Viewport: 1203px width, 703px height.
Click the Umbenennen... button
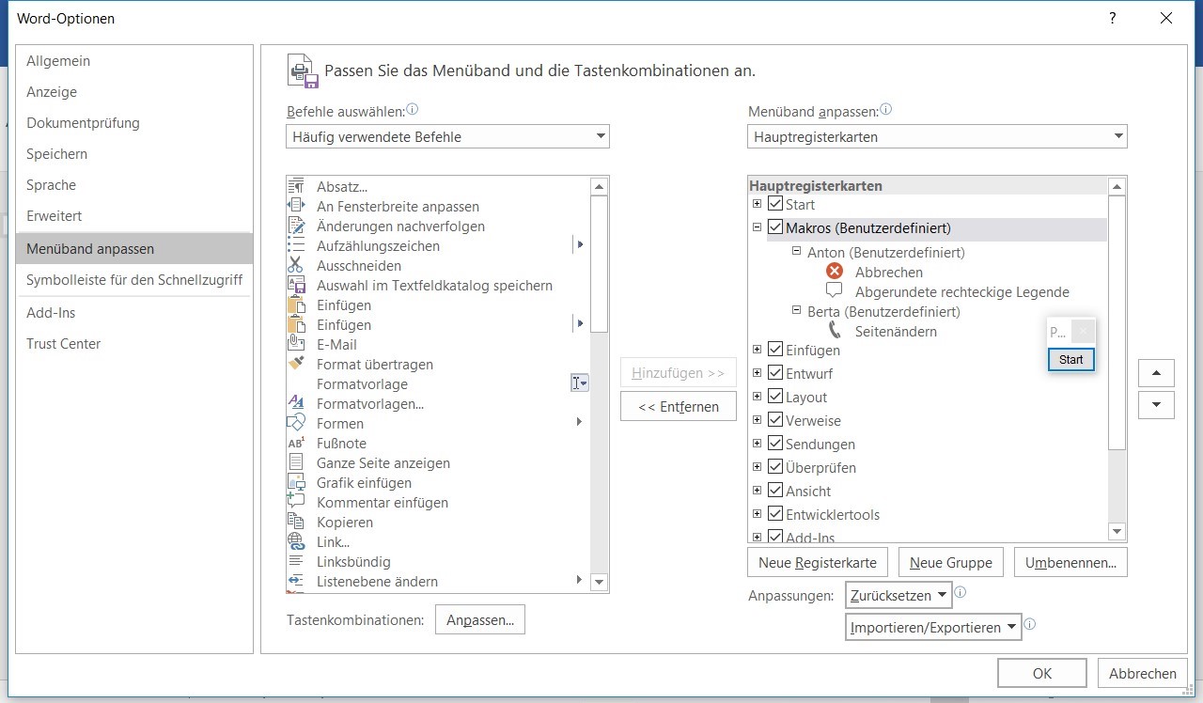[x=1070, y=562]
